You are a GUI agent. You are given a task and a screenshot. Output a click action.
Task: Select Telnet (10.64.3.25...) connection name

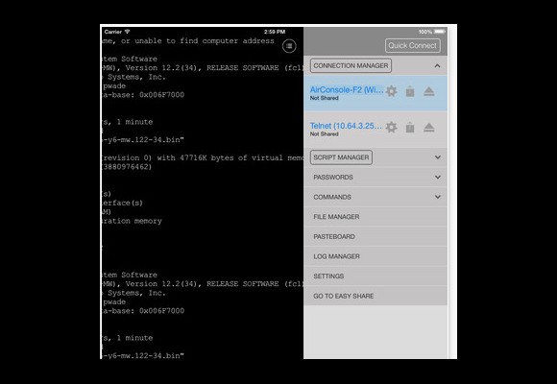pos(346,126)
